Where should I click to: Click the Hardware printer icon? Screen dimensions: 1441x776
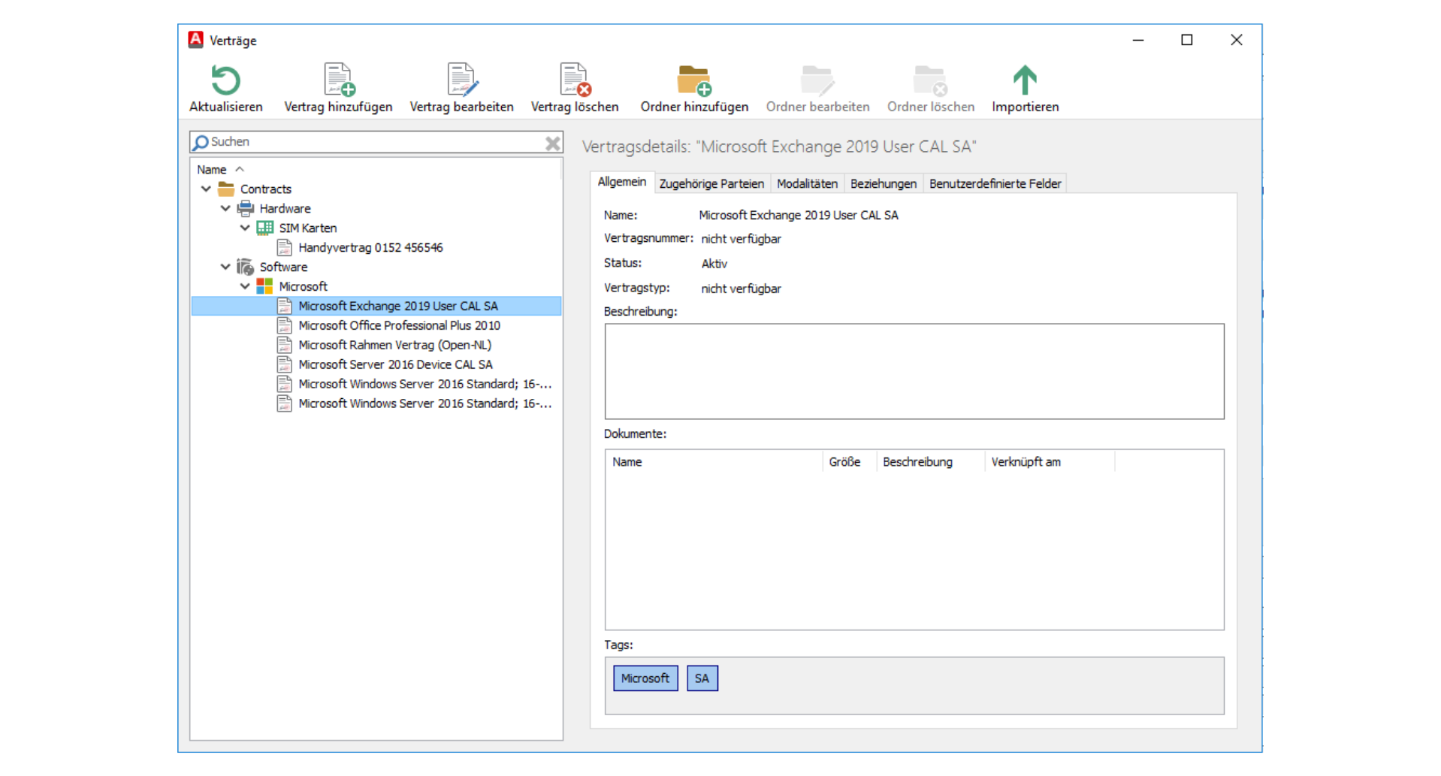(x=246, y=208)
